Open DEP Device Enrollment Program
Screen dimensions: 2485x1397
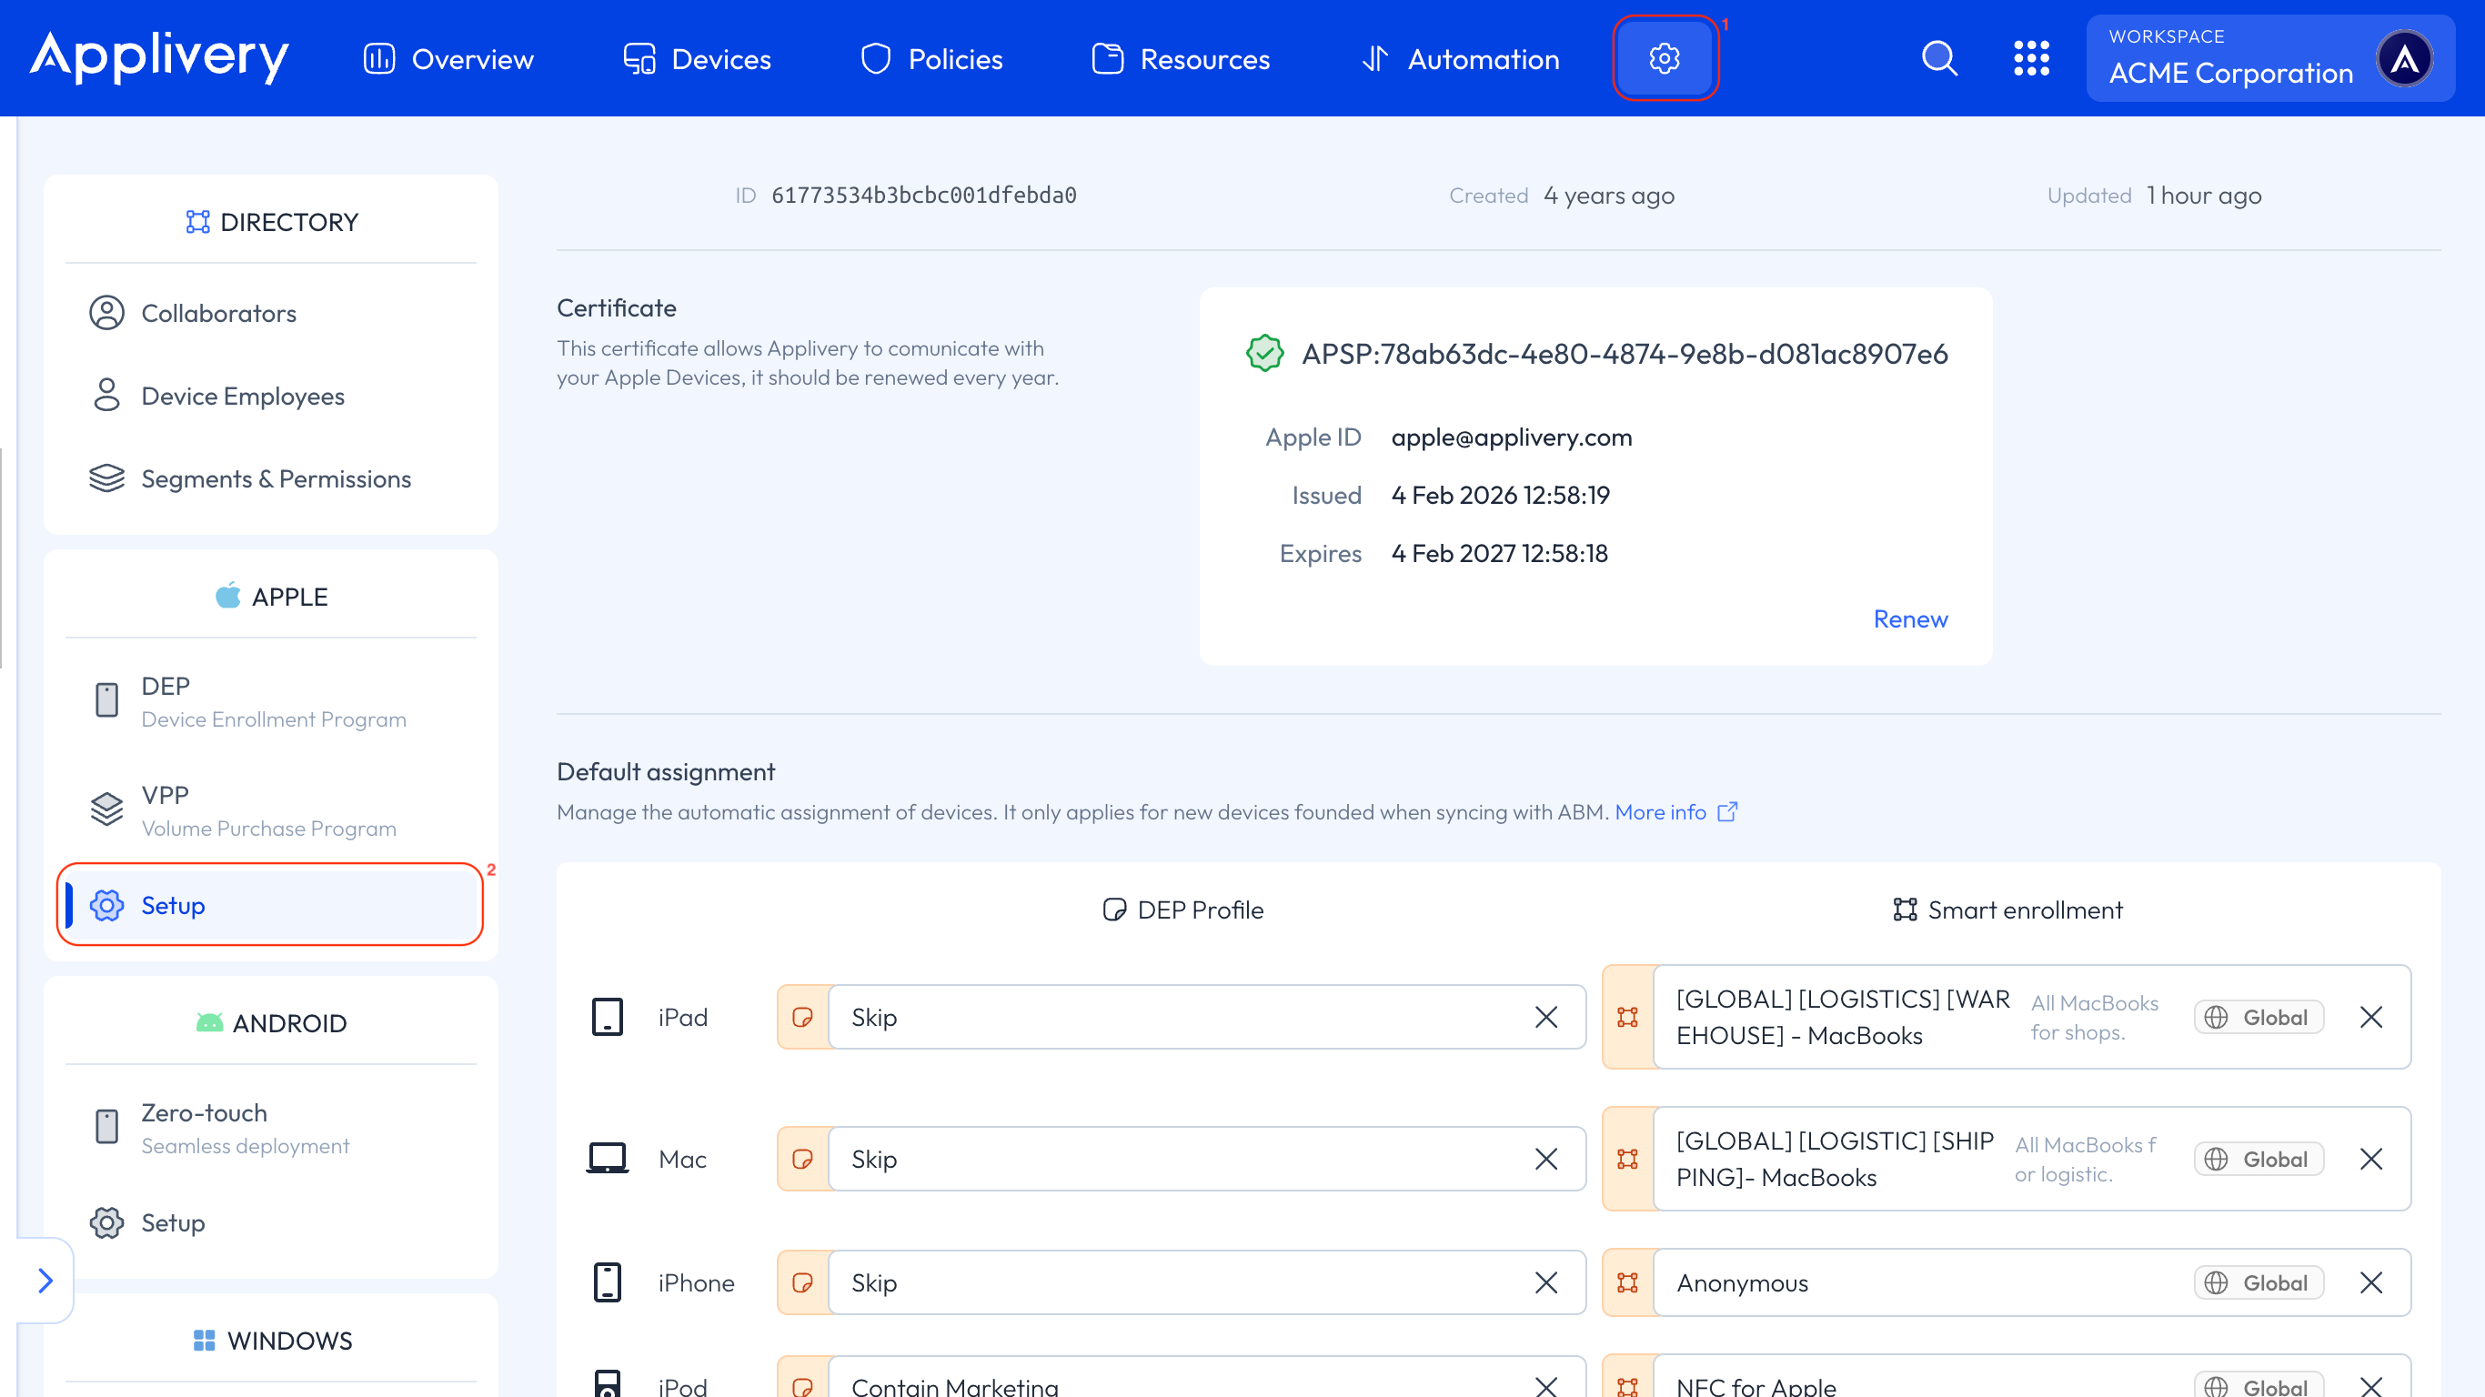tap(272, 701)
